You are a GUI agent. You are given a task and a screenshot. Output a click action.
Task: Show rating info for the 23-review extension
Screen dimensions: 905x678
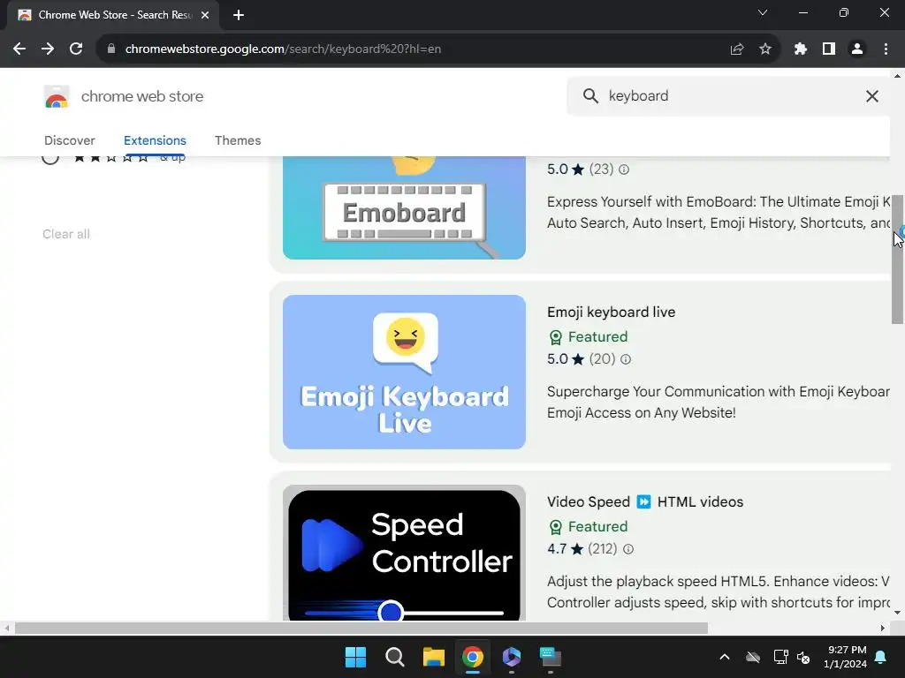(x=624, y=169)
